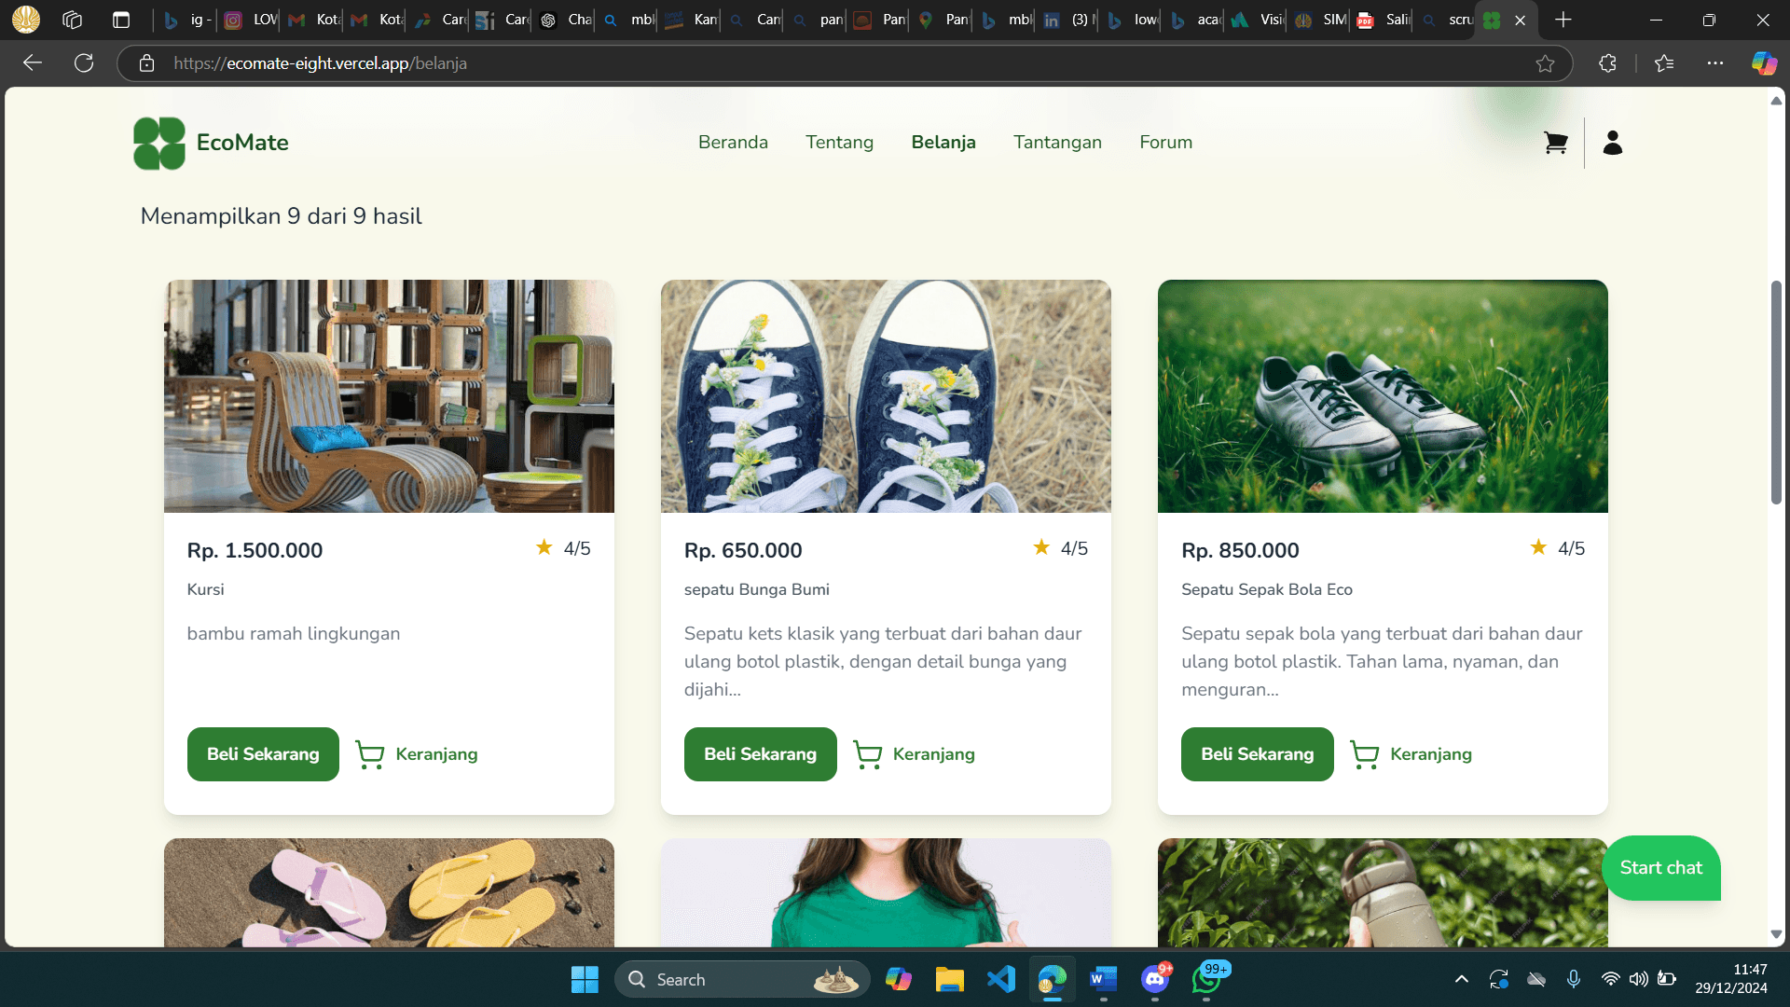Open Windows Start menu
This screenshot has height=1007, width=1790.
[585, 979]
